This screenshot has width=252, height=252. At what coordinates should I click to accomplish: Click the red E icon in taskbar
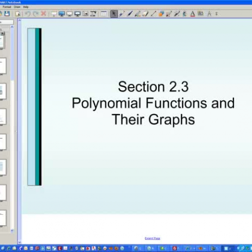pyautogui.click(x=60, y=248)
